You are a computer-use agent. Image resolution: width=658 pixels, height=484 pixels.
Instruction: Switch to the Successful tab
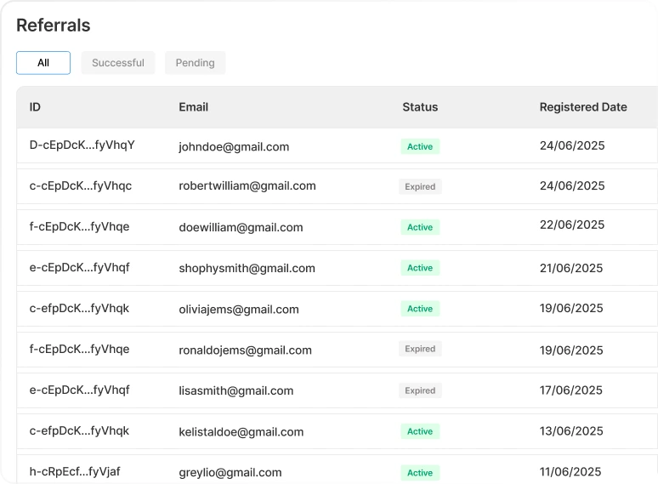pos(118,63)
